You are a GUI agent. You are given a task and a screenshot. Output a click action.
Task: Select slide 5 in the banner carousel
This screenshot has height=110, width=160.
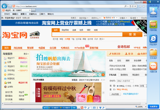pyautogui.click(x=103, y=75)
